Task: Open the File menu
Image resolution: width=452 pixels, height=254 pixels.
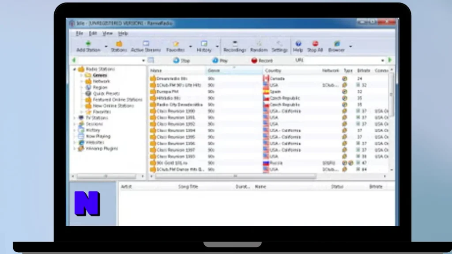Action: coord(79,34)
